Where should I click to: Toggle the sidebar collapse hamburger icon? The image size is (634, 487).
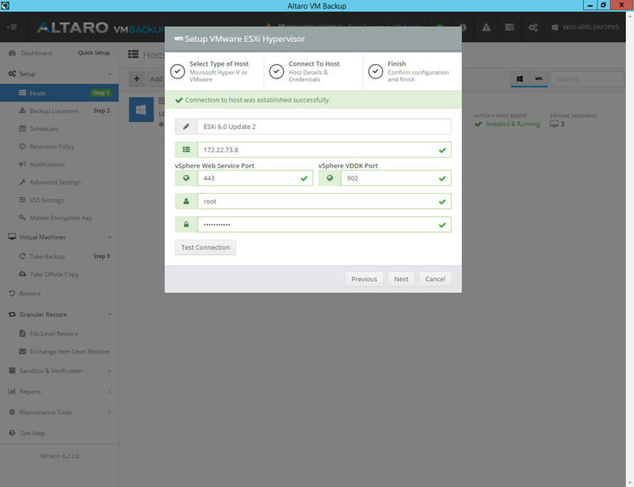click(13, 27)
